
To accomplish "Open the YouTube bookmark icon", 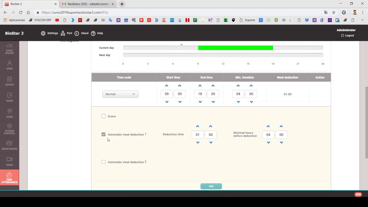I will 57,20.
